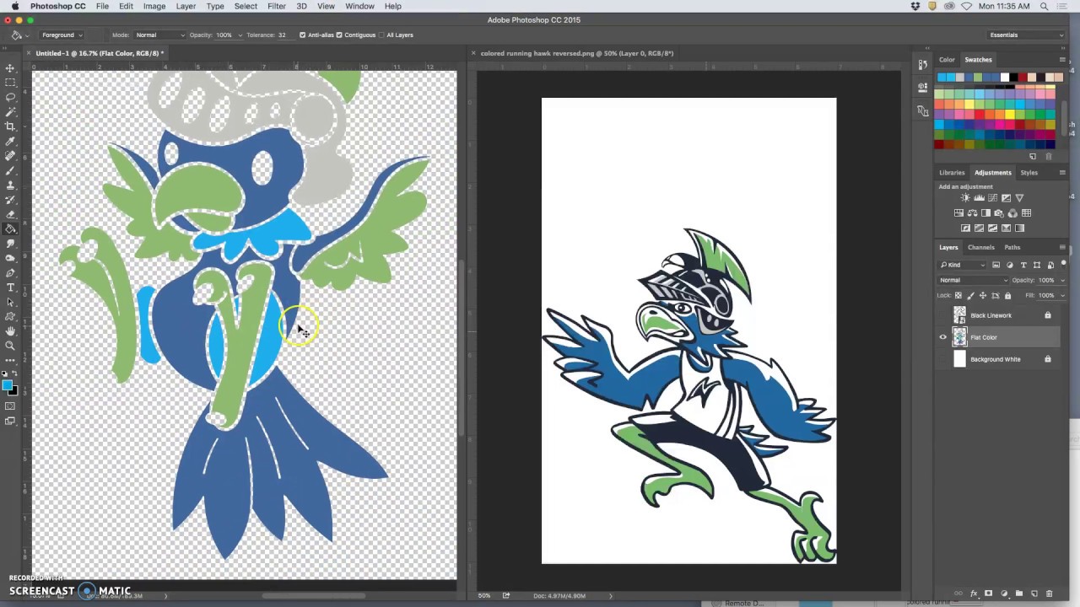This screenshot has height=607, width=1080.
Task: Switch to the Styles tab
Action: coord(1029,173)
